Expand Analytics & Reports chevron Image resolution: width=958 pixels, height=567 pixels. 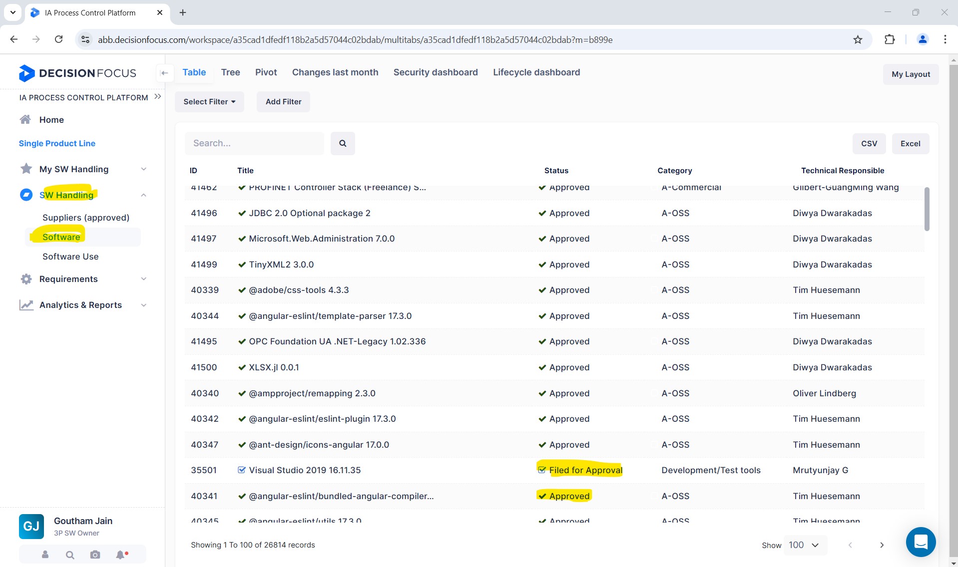[143, 305]
